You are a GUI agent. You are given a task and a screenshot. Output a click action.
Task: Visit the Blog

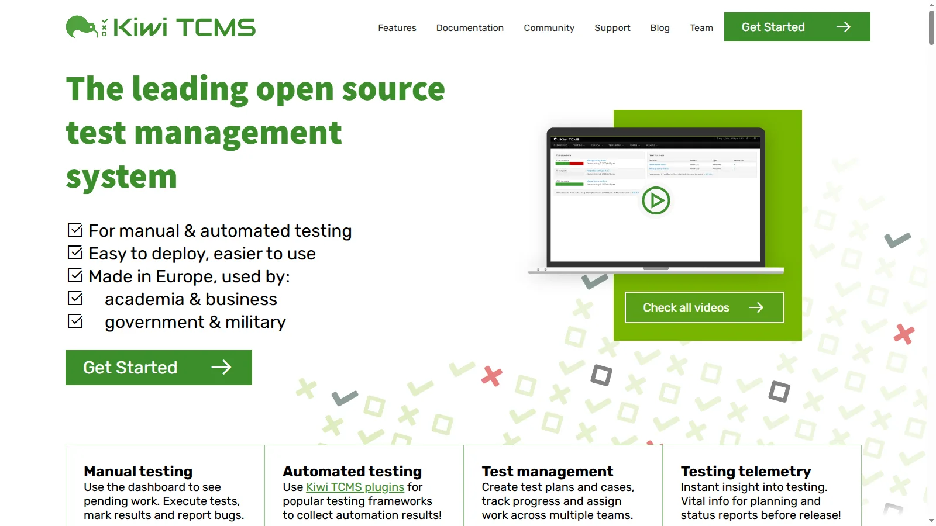click(660, 27)
